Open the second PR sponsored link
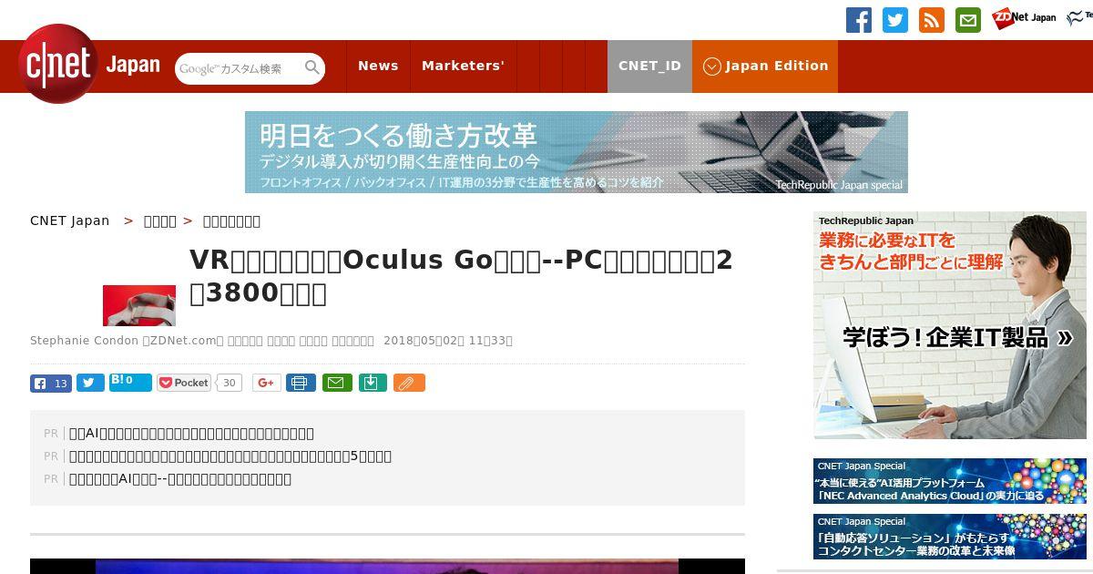The width and height of the screenshot is (1093, 574). (x=230, y=456)
